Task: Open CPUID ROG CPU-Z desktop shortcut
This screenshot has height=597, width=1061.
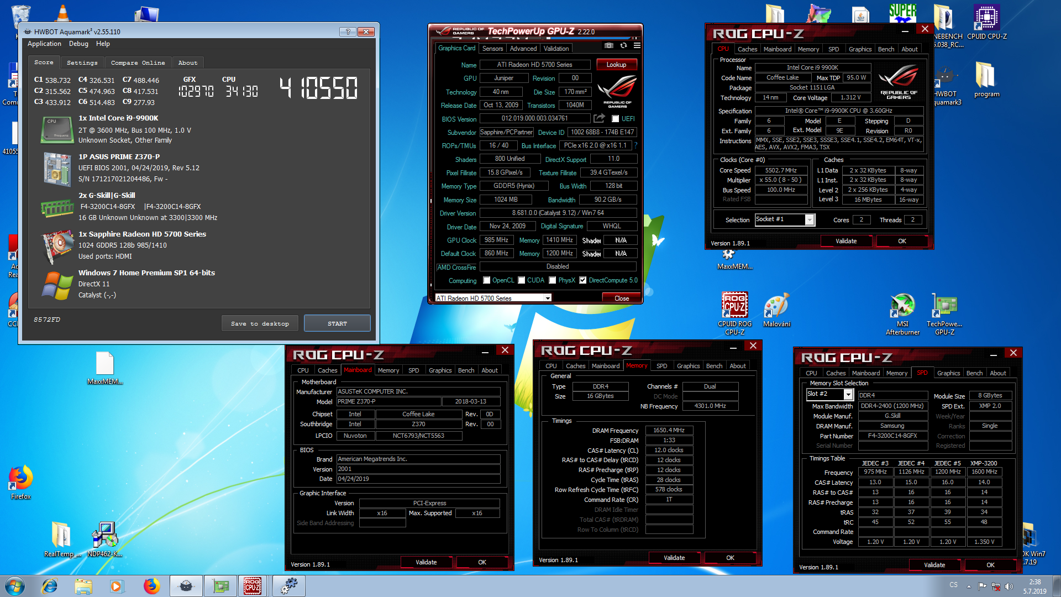Action: click(734, 313)
